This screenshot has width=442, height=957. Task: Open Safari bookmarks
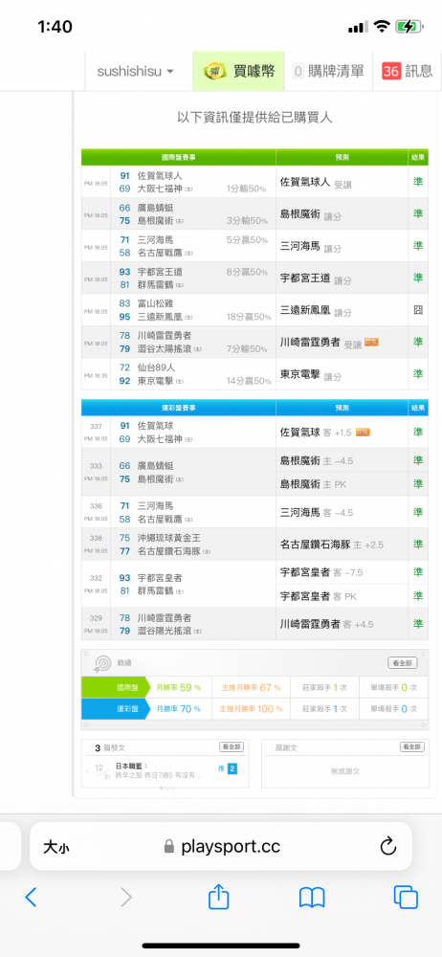pos(312,898)
